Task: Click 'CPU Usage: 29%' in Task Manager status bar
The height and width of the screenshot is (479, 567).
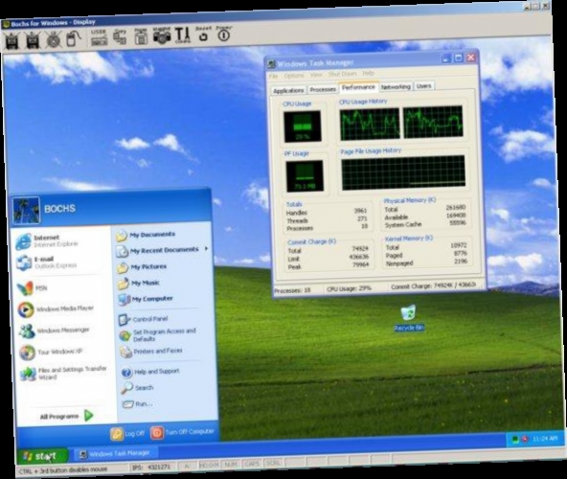Action: (x=349, y=288)
